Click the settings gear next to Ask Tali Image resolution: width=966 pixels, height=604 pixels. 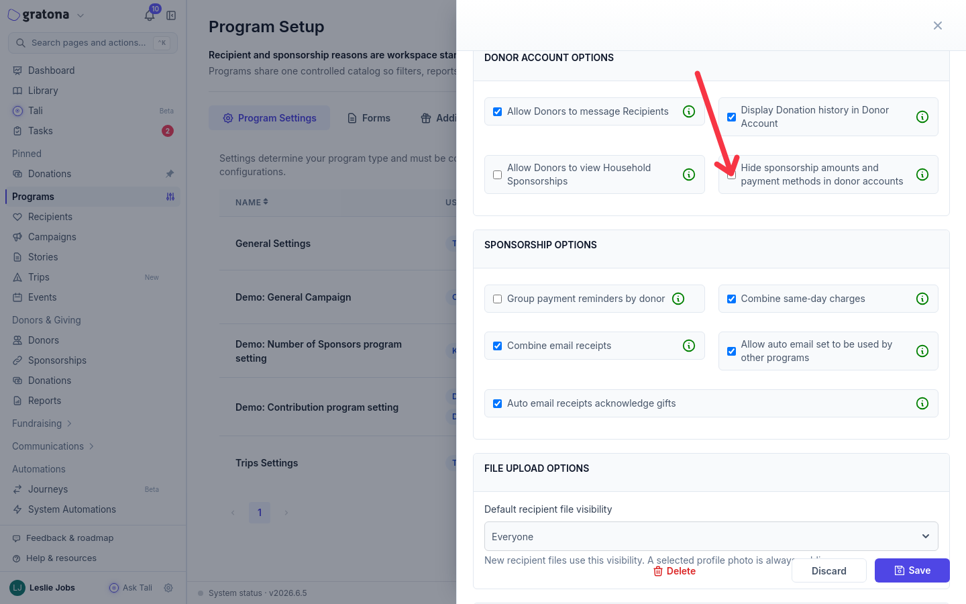[x=168, y=588]
